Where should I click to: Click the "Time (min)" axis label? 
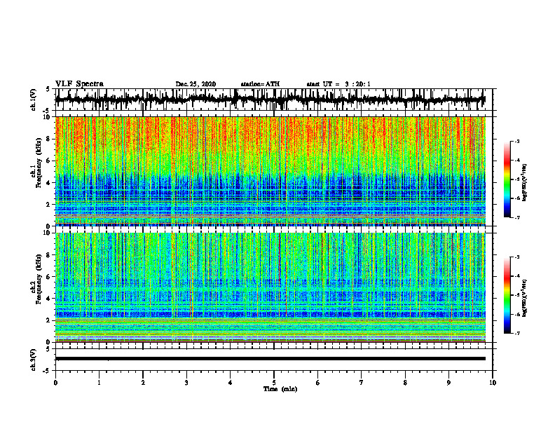[280, 389]
